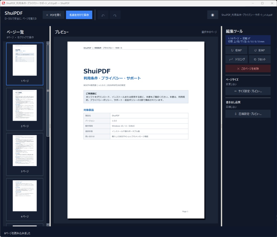Click the ShuiPDF app icon in the title bar
Viewport: 277px width, 237px height.
(3, 3)
